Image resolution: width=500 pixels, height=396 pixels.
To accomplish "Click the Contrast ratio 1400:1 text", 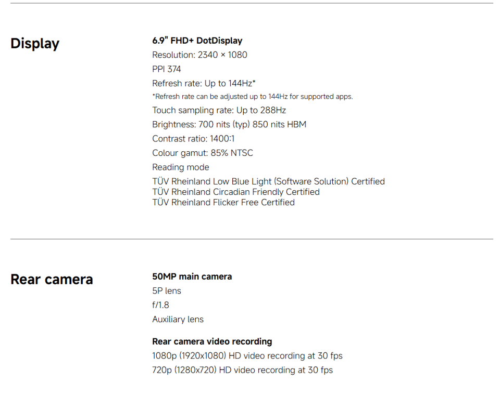I will pos(193,139).
